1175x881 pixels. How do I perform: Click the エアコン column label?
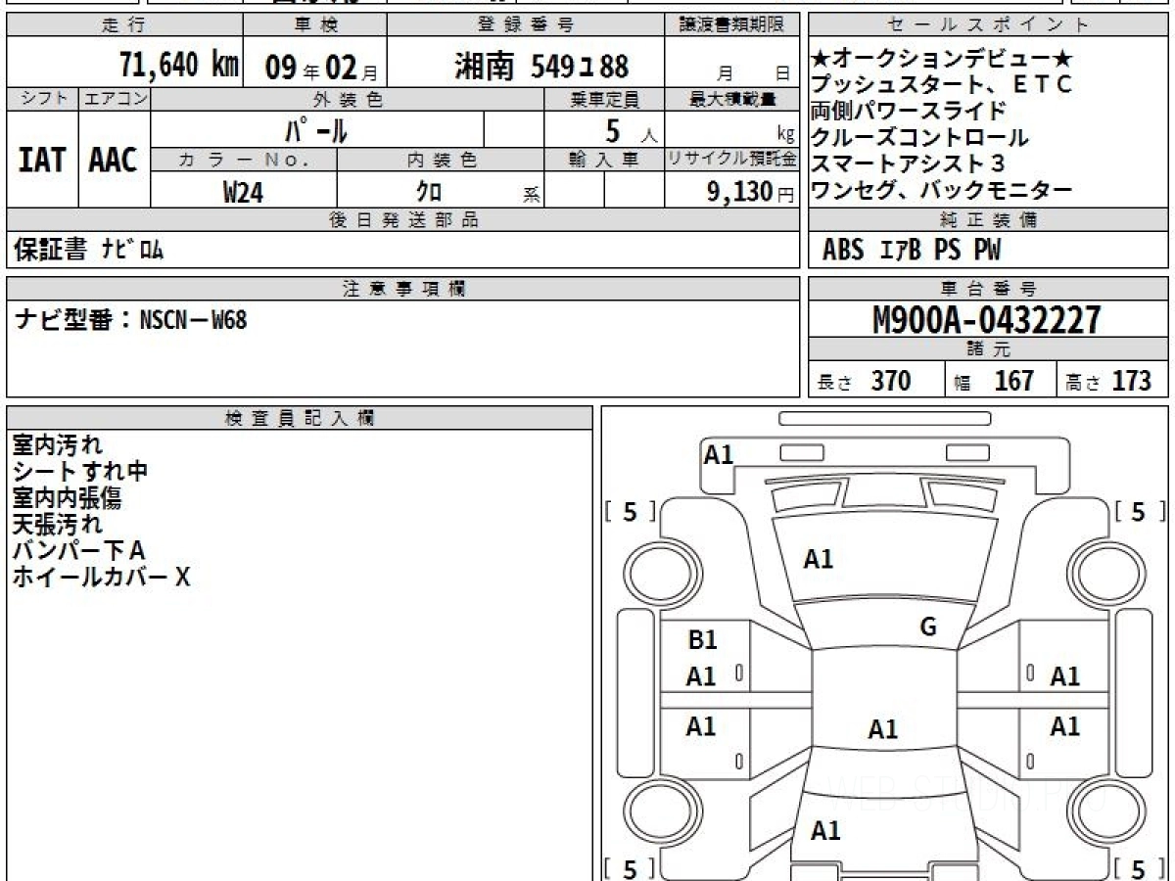click(x=114, y=99)
